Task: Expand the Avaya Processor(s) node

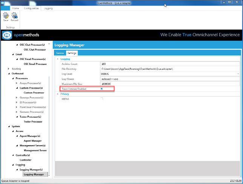Action: click(x=17, y=83)
